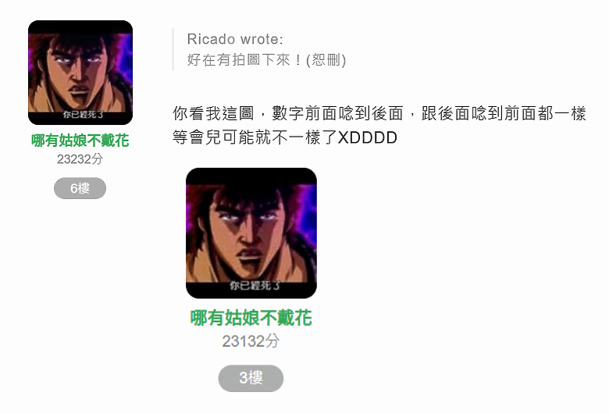Click the 'Ricado wrote:' quote header
The image size is (609, 413).
(x=235, y=39)
